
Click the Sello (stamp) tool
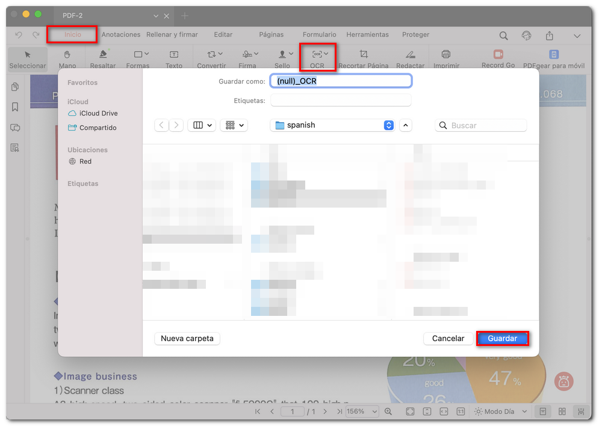pos(281,57)
